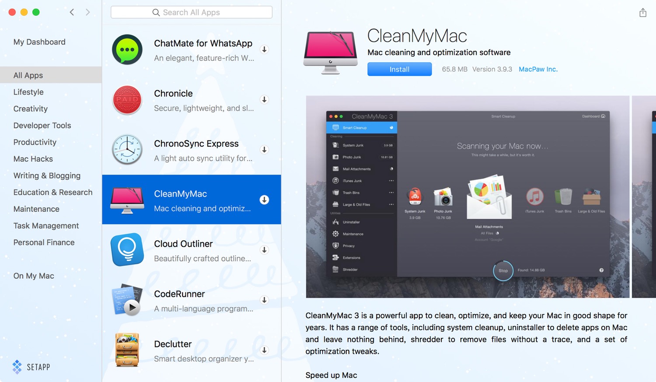Image resolution: width=656 pixels, height=382 pixels.
Task: Open the Personal Finance category
Action: pos(44,242)
